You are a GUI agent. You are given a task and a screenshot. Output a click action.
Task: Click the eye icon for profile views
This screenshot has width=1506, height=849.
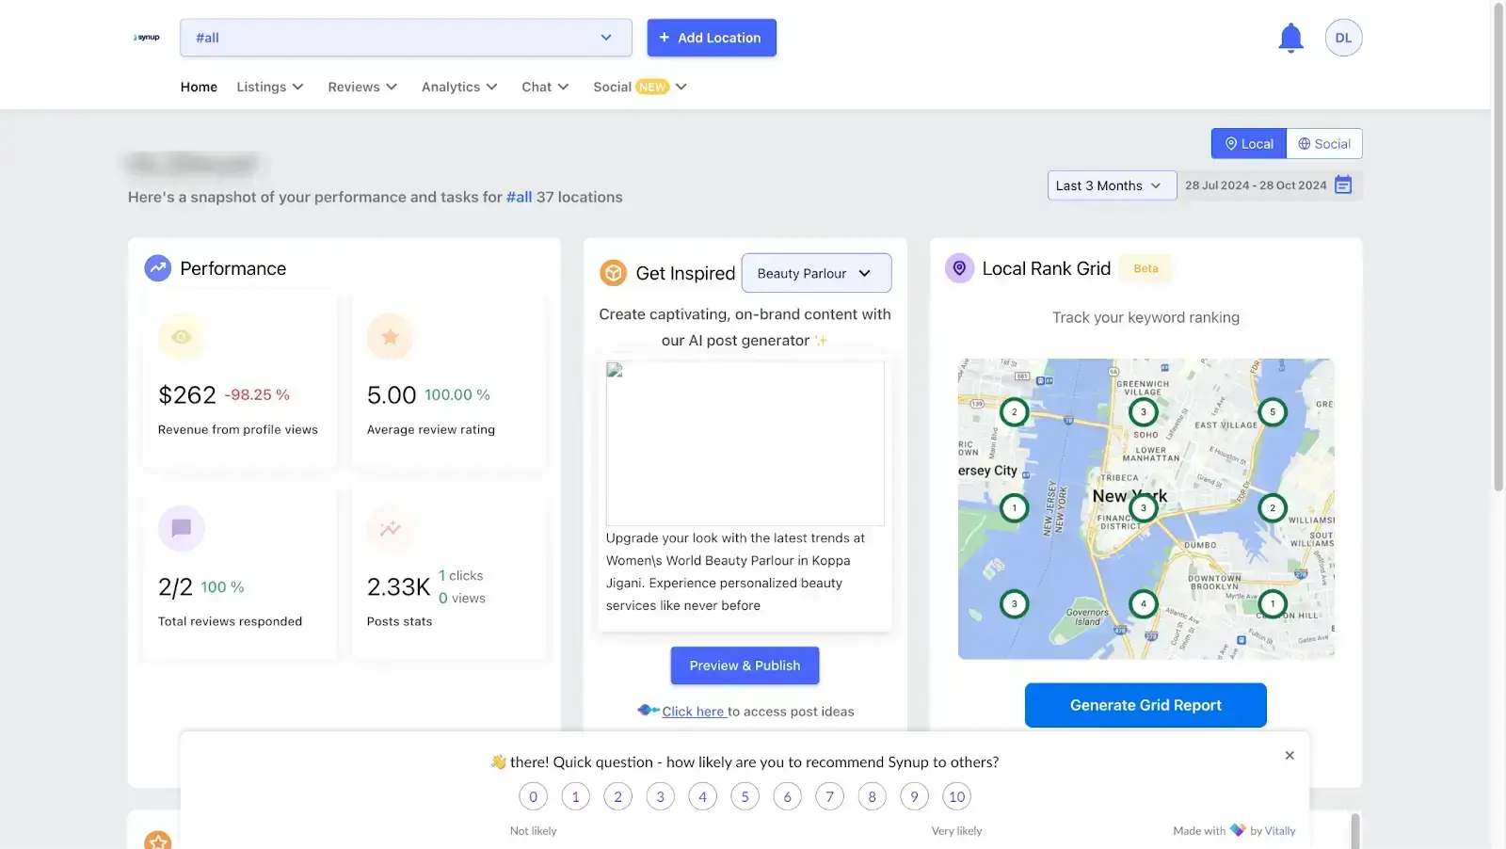point(182,337)
